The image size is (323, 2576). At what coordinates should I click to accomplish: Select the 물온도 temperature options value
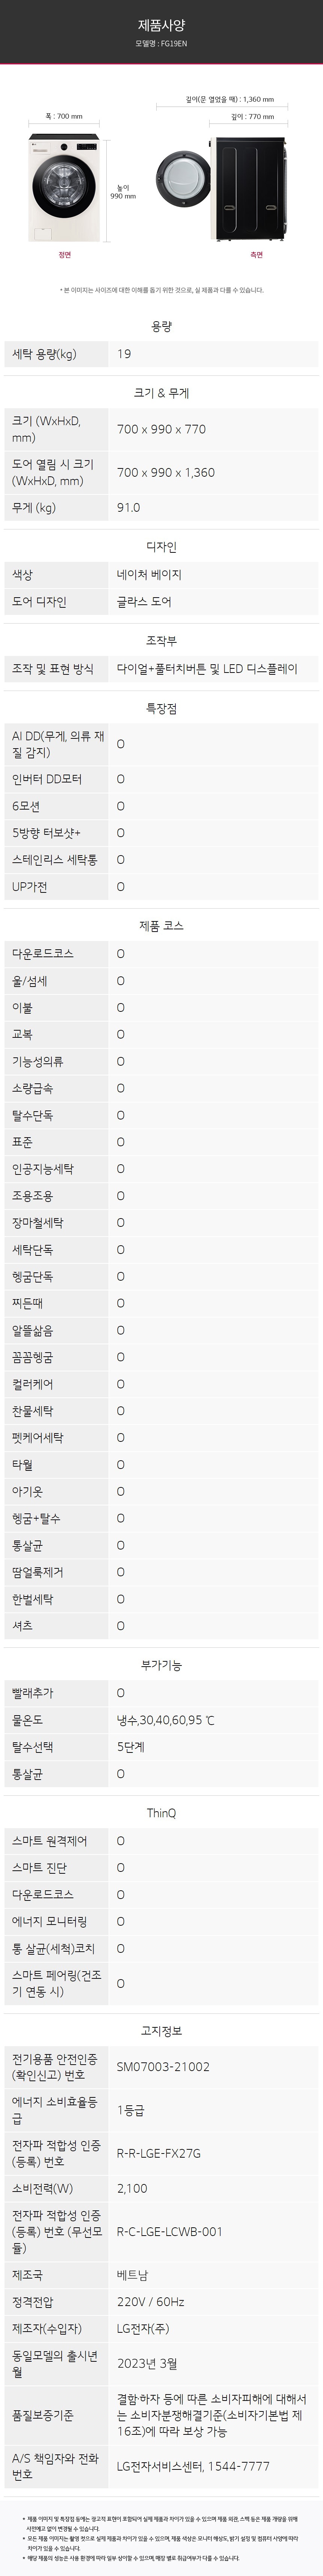[166, 1721]
